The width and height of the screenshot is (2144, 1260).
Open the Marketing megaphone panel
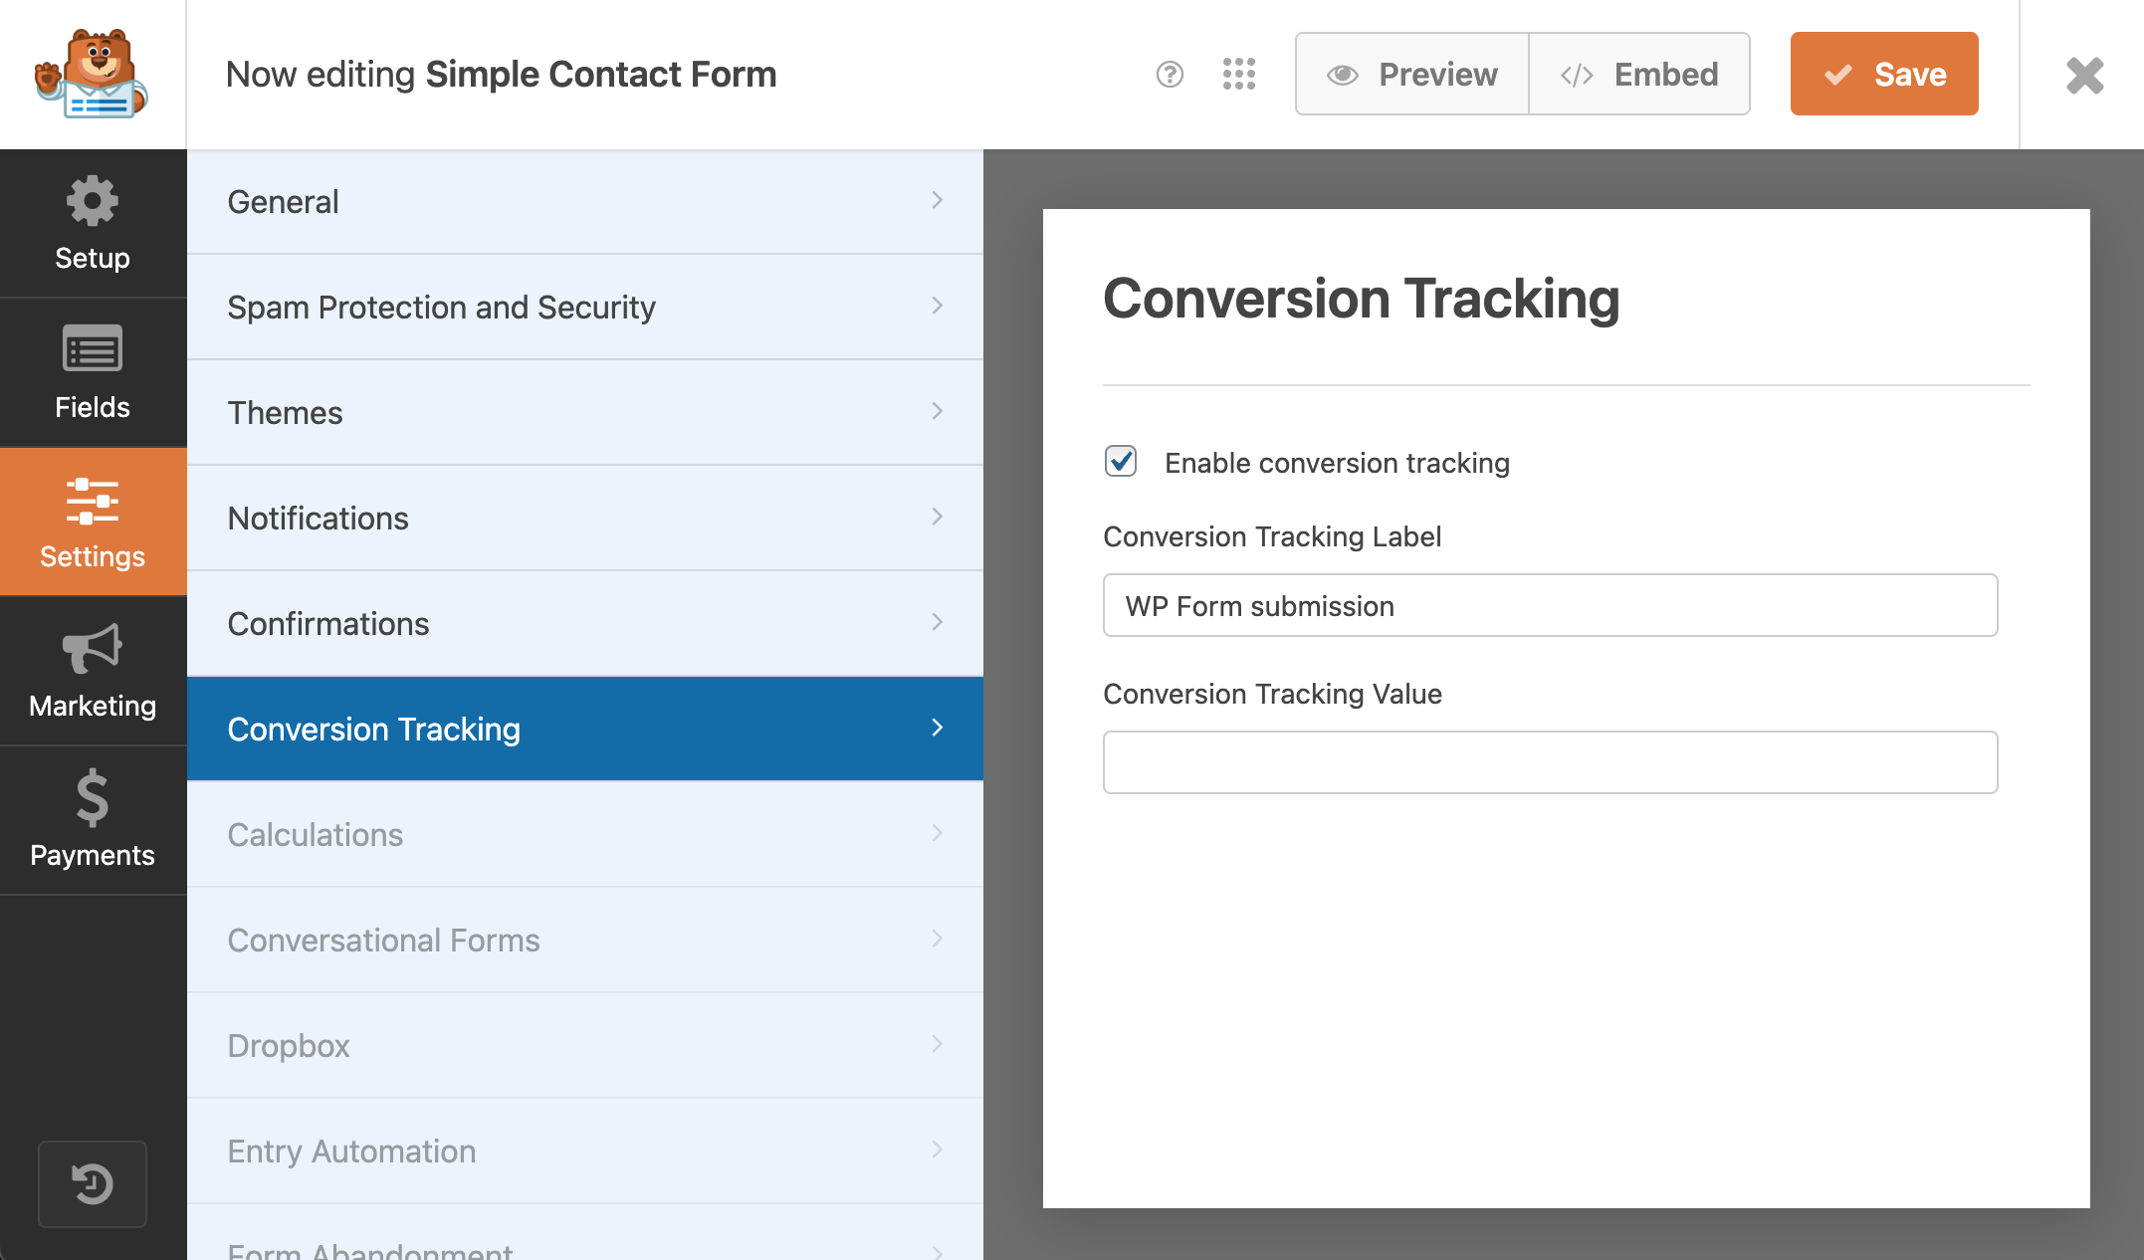pyautogui.click(x=92, y=672)
